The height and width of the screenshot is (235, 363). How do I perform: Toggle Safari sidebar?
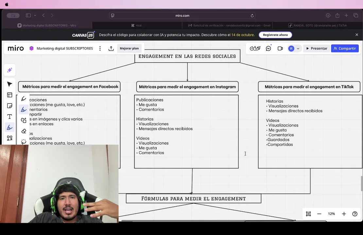28,15
